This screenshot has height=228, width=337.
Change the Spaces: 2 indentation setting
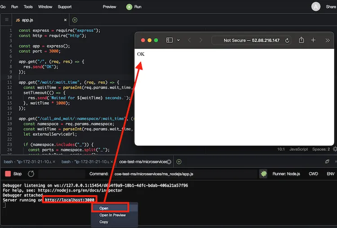321,149
